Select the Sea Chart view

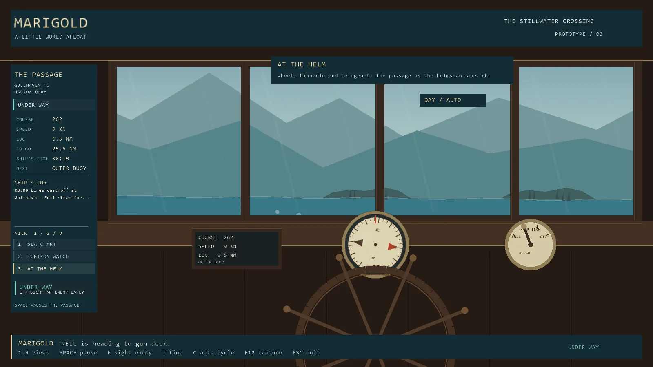click(x=54, y=244)
